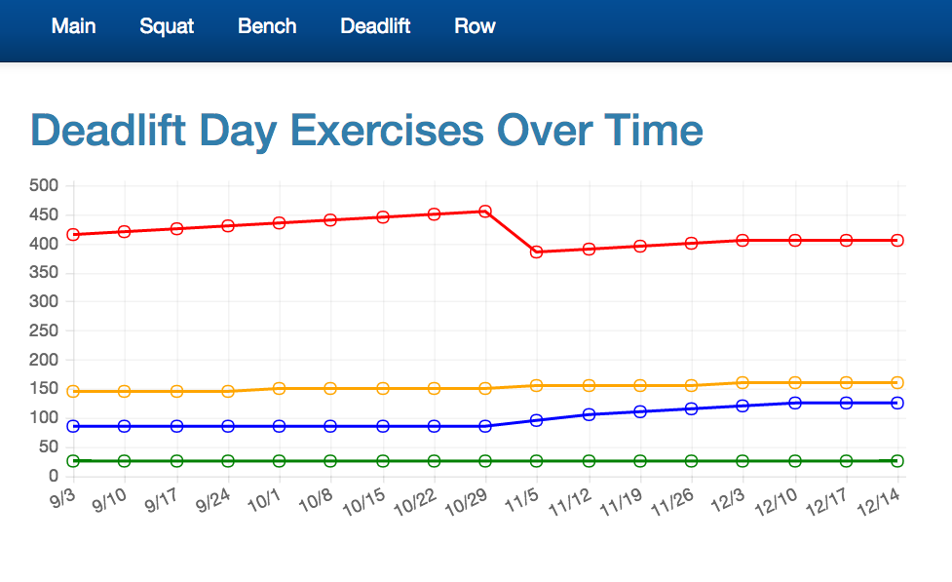Click the red line point at 11/5

(537, 252)
